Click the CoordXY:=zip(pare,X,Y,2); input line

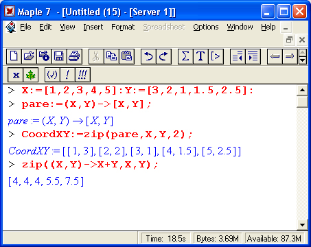[x=107, y=134]
